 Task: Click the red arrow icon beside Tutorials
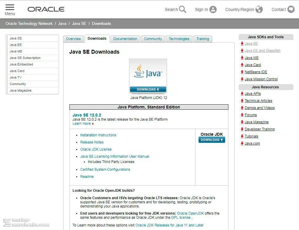[242, 136]
